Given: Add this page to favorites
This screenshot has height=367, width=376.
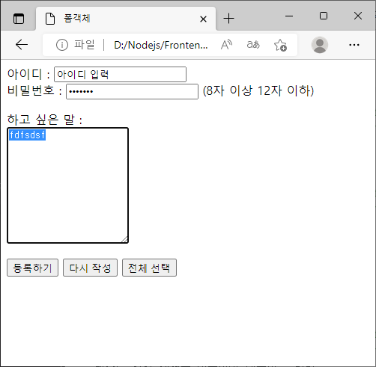Looking at the screenshot, I should coord(280,45).
